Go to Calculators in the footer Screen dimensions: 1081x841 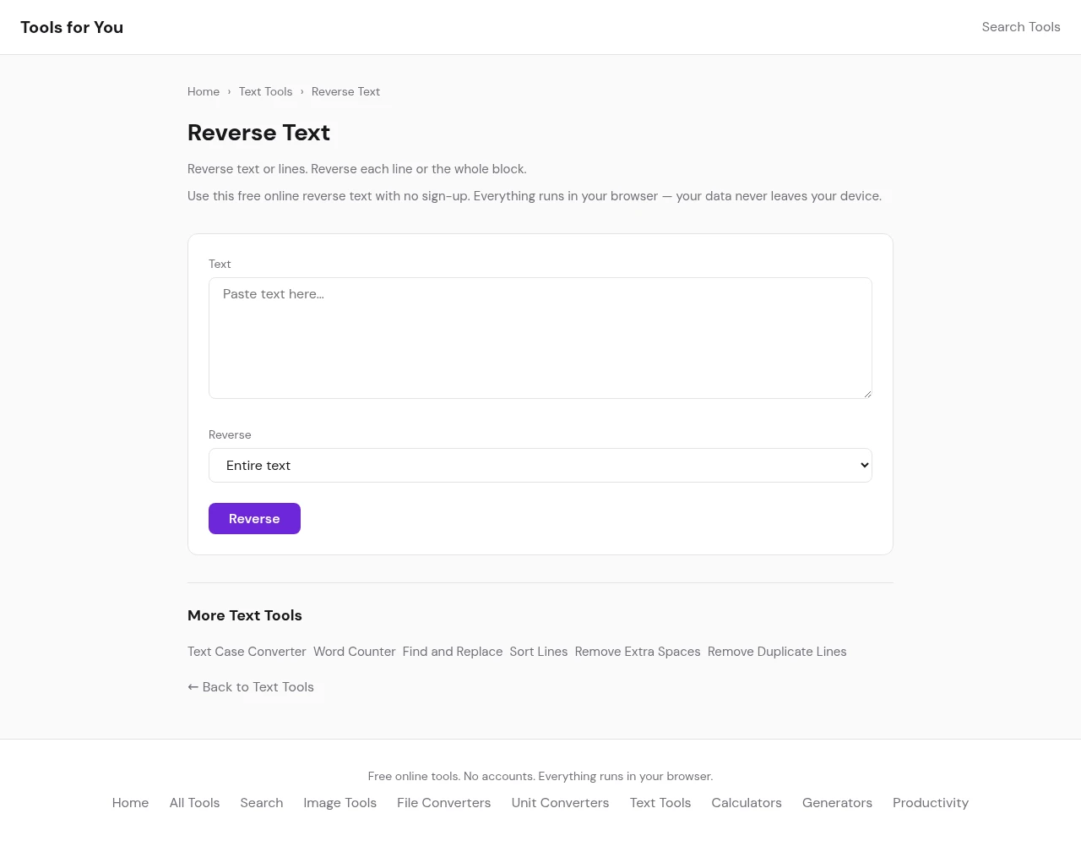tap(746, 803)
